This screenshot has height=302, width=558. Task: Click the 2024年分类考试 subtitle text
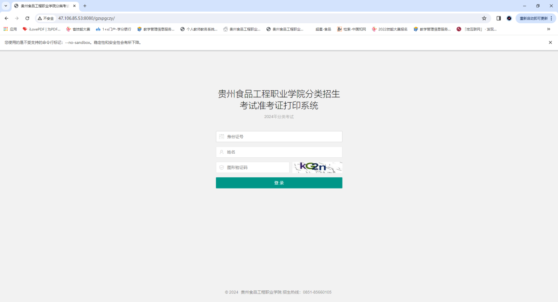pos(279,117)
